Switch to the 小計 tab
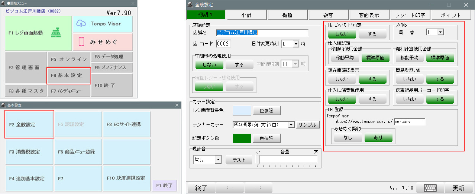475x194 pixels. tap(246, 15)
